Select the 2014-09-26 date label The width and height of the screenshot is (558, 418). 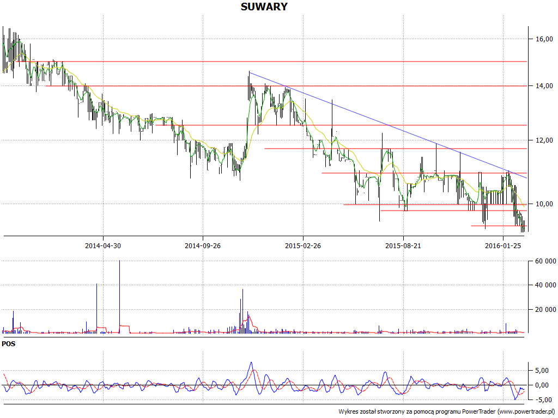coord(203,245)
